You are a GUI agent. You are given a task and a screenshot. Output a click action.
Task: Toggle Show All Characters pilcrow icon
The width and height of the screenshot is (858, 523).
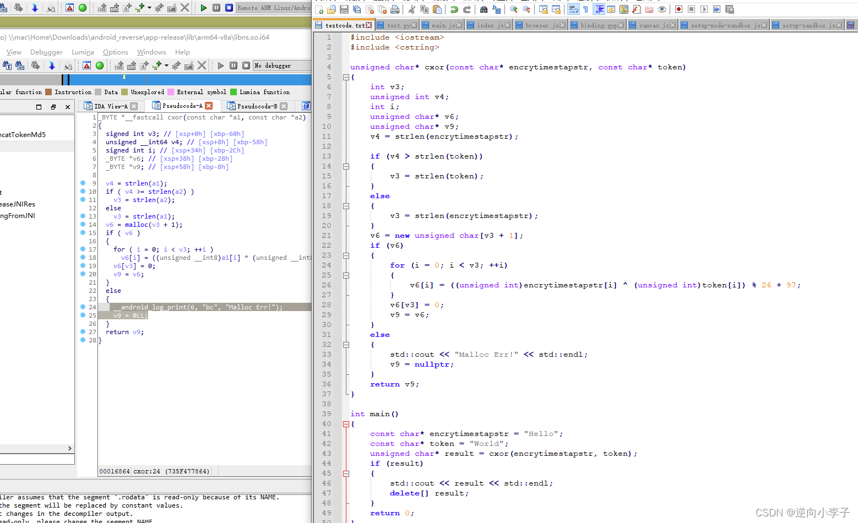point(585,9)
